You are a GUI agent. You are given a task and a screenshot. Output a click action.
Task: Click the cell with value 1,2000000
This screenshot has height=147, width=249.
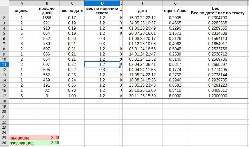click(217, 96)
